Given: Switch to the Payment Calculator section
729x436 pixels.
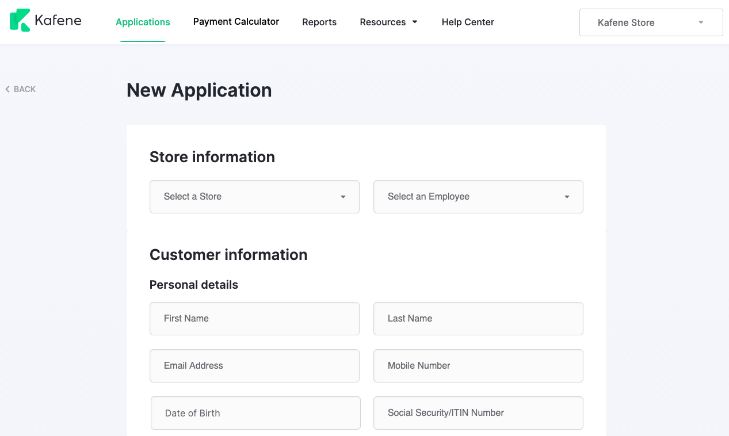Looking at the screenshot, I should (236, 22).
